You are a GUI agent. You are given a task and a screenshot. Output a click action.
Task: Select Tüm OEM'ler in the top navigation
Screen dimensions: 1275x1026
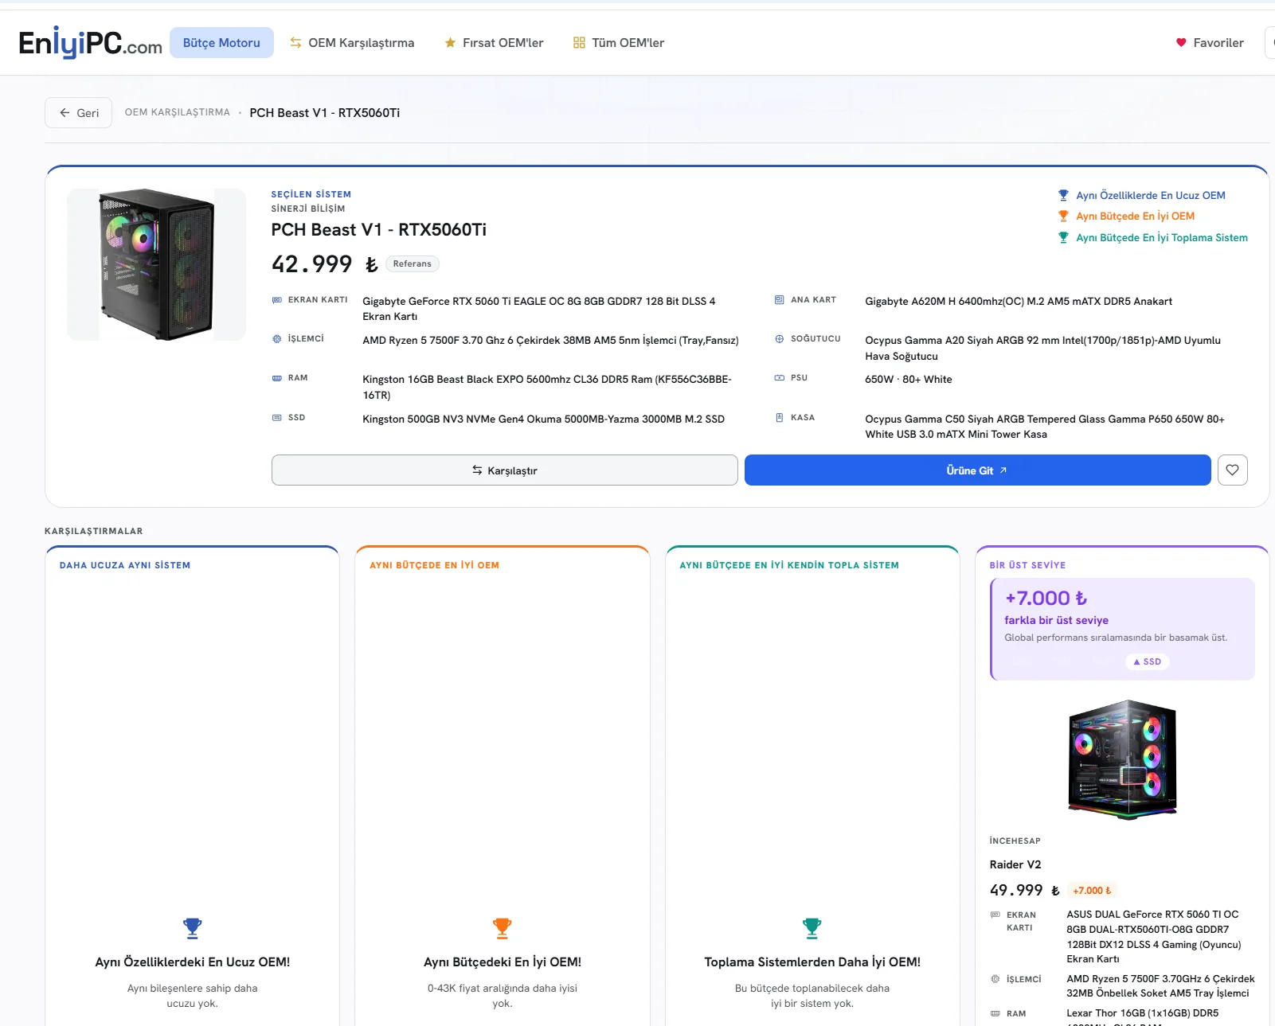(619, 43)
